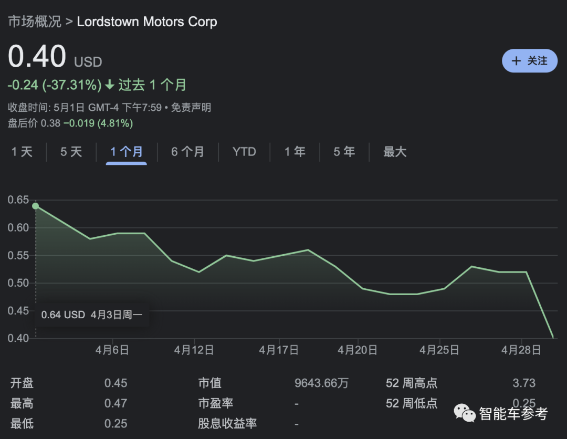Viewport: 567px width, 439px height.
Task: Open the 市场概况 breadcrumb link
Action: point(34,22)
